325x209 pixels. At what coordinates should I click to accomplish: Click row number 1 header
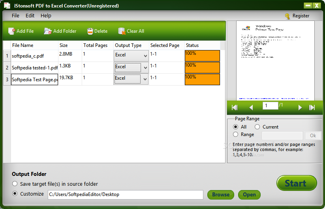coord(7,56)
